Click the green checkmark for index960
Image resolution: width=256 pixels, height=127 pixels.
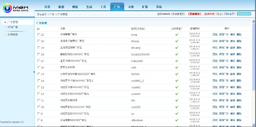[x=177, y=61]
